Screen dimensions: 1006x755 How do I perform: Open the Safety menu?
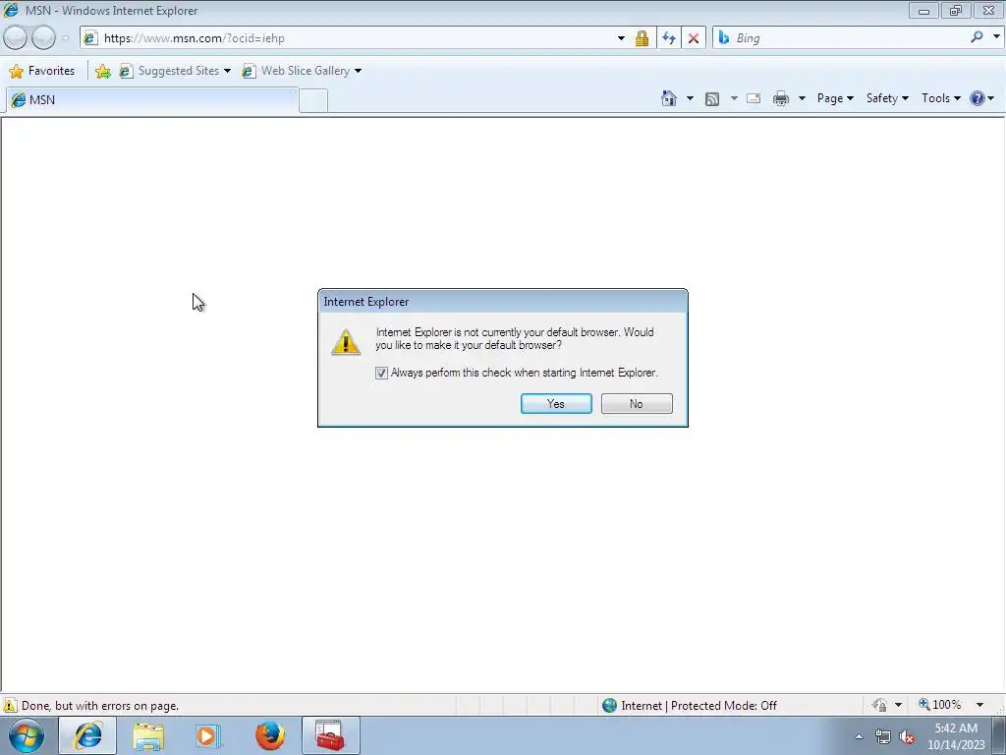[887, 98]
